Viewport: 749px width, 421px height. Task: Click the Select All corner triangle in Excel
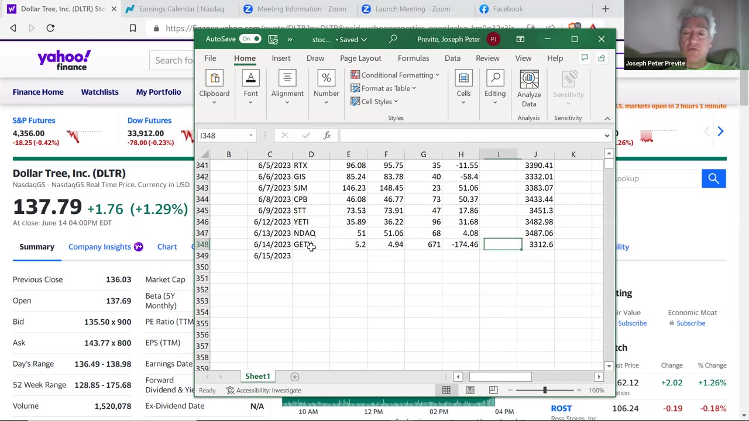pyautogui.click(x=204, y=154)
